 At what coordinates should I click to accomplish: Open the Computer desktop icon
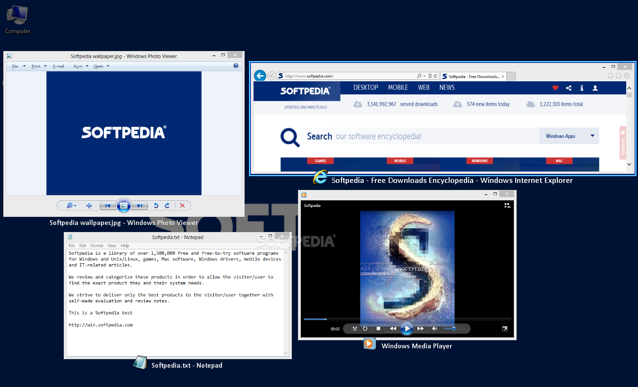17,19
